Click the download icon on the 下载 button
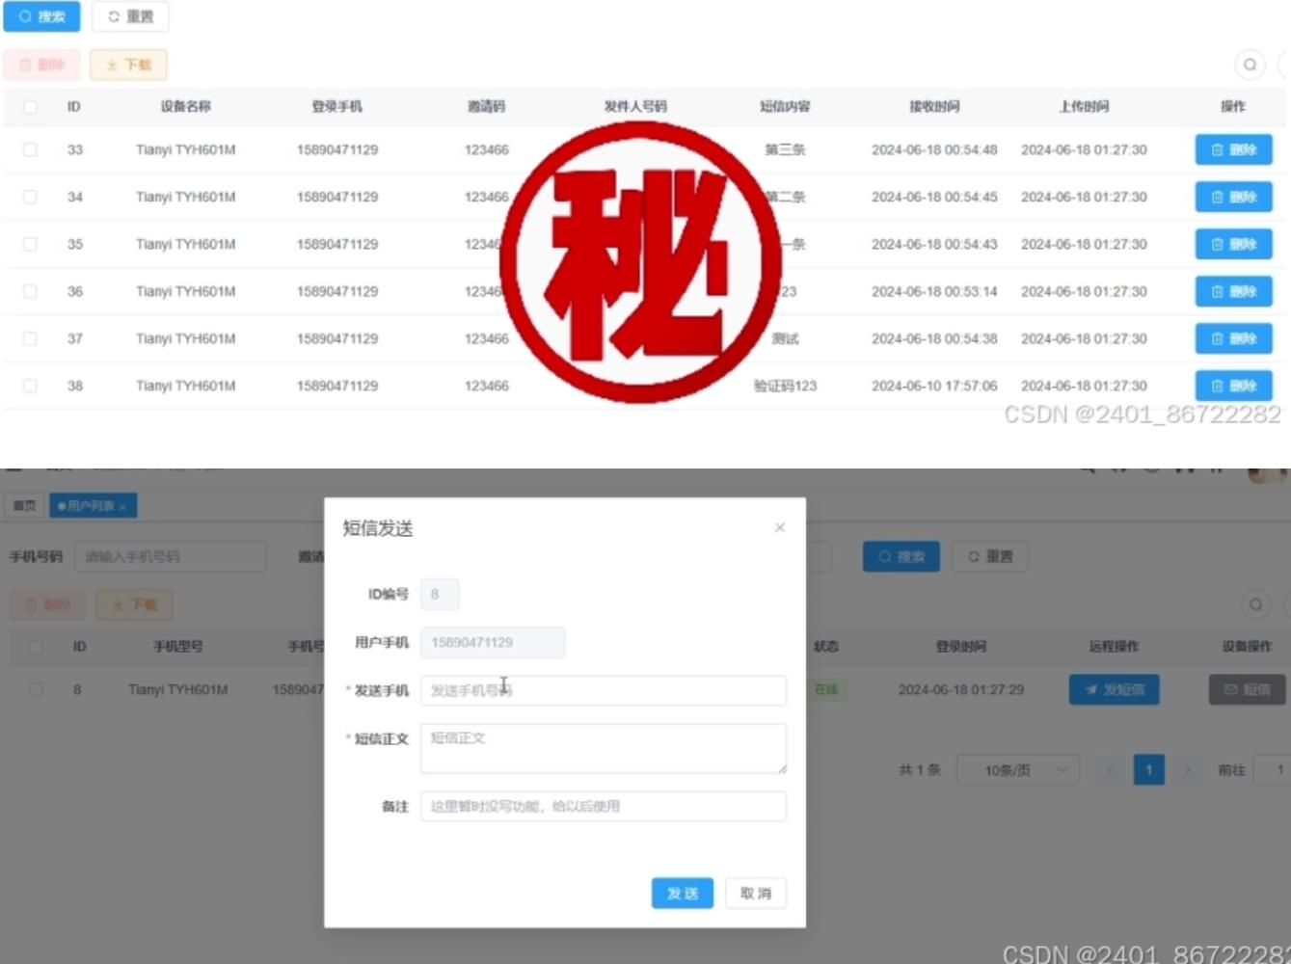Image resolution: width=1291 pixels, height=964 pixels. 113,64
